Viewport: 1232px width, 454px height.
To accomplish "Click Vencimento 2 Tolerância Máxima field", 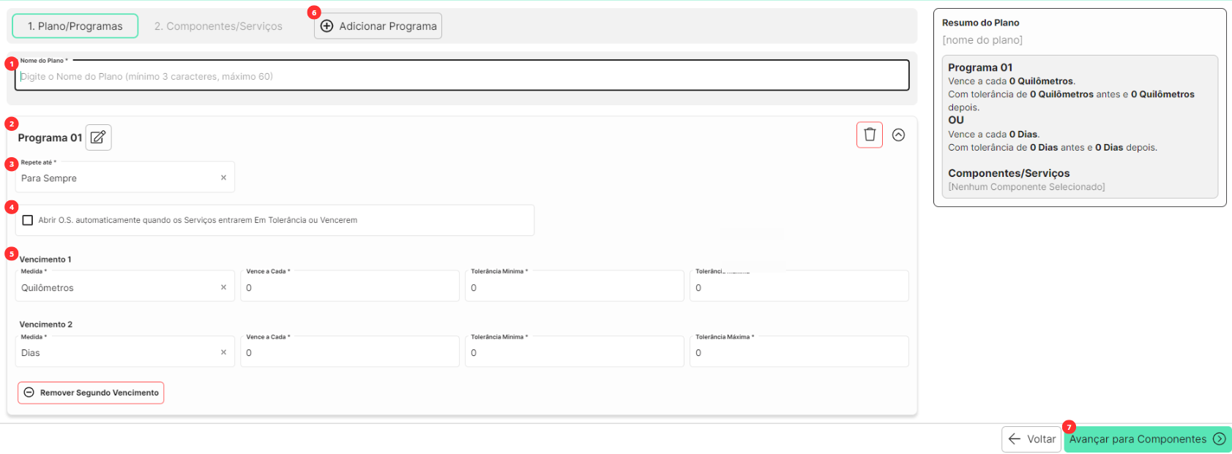I will (799, 352).
